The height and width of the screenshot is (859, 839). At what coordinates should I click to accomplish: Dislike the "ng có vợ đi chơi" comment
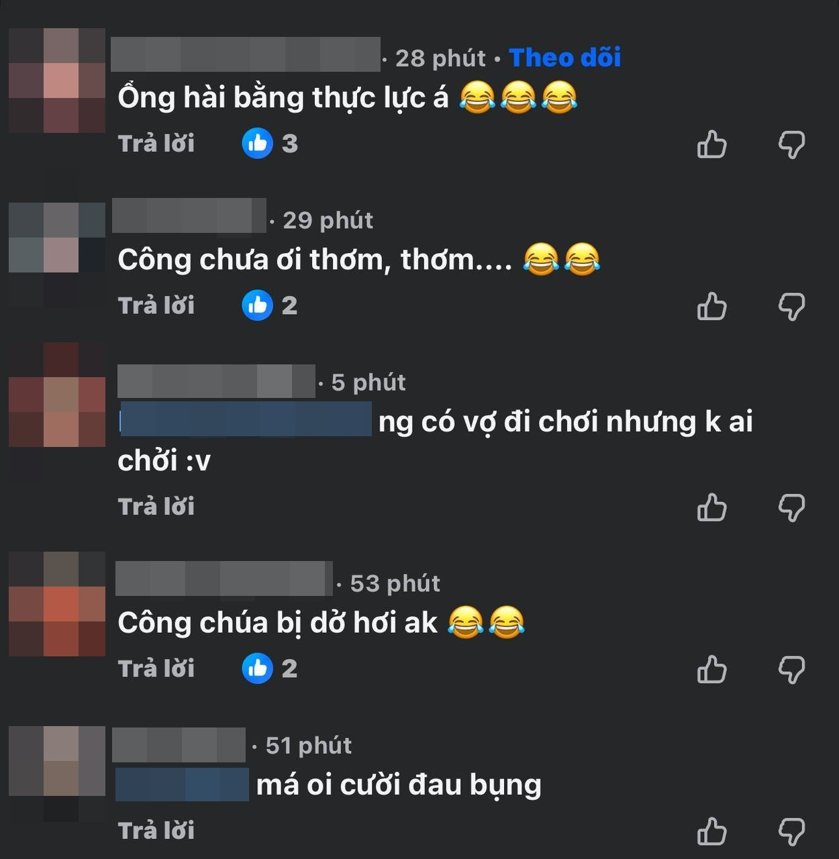791,508
